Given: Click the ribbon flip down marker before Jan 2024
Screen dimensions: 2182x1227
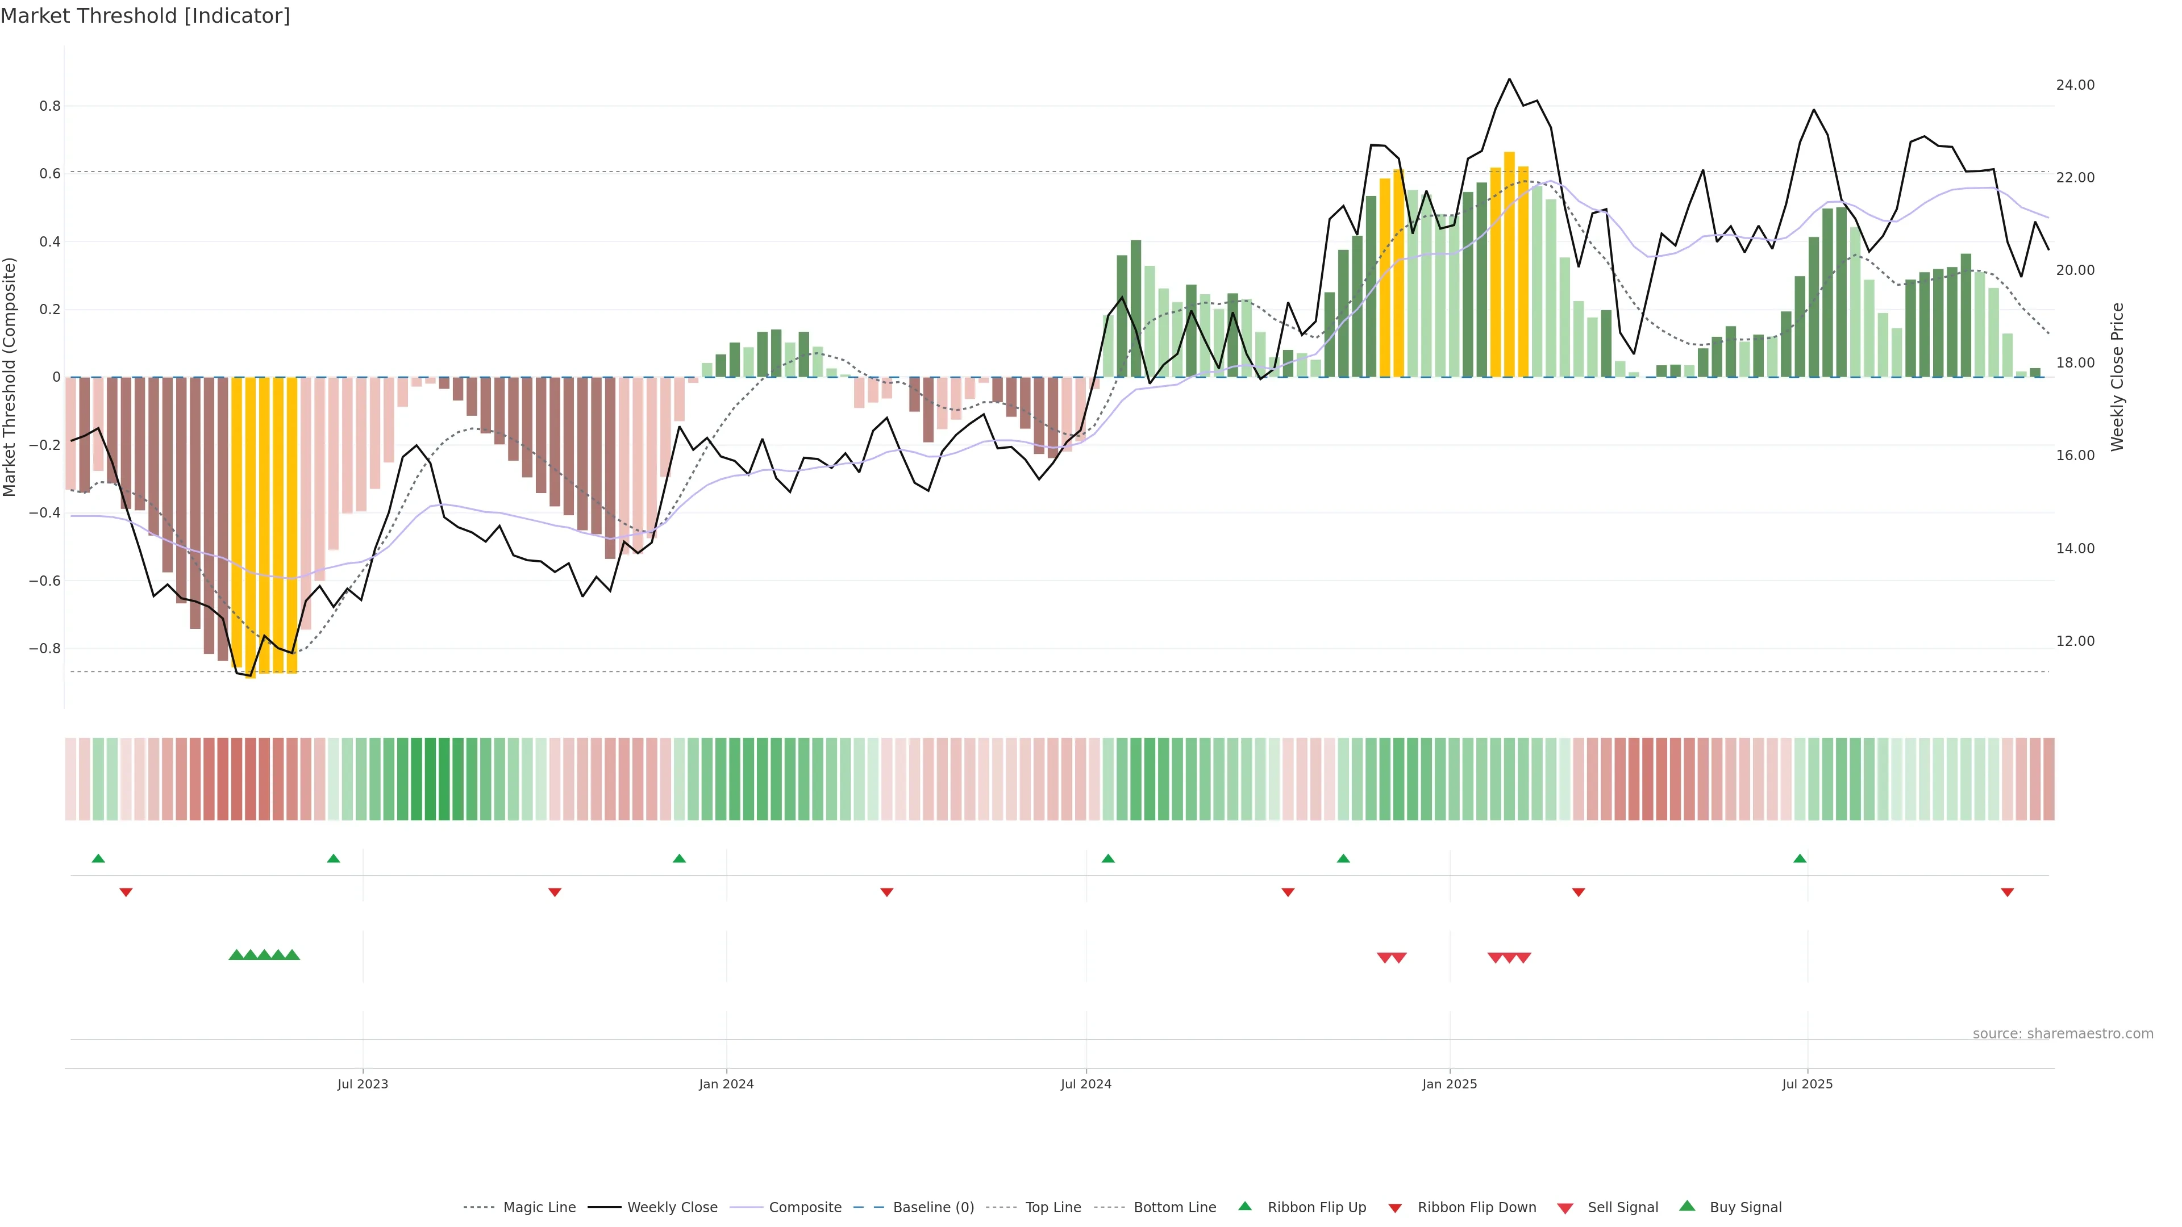Looking at the screenshot, I should [555, 892].
